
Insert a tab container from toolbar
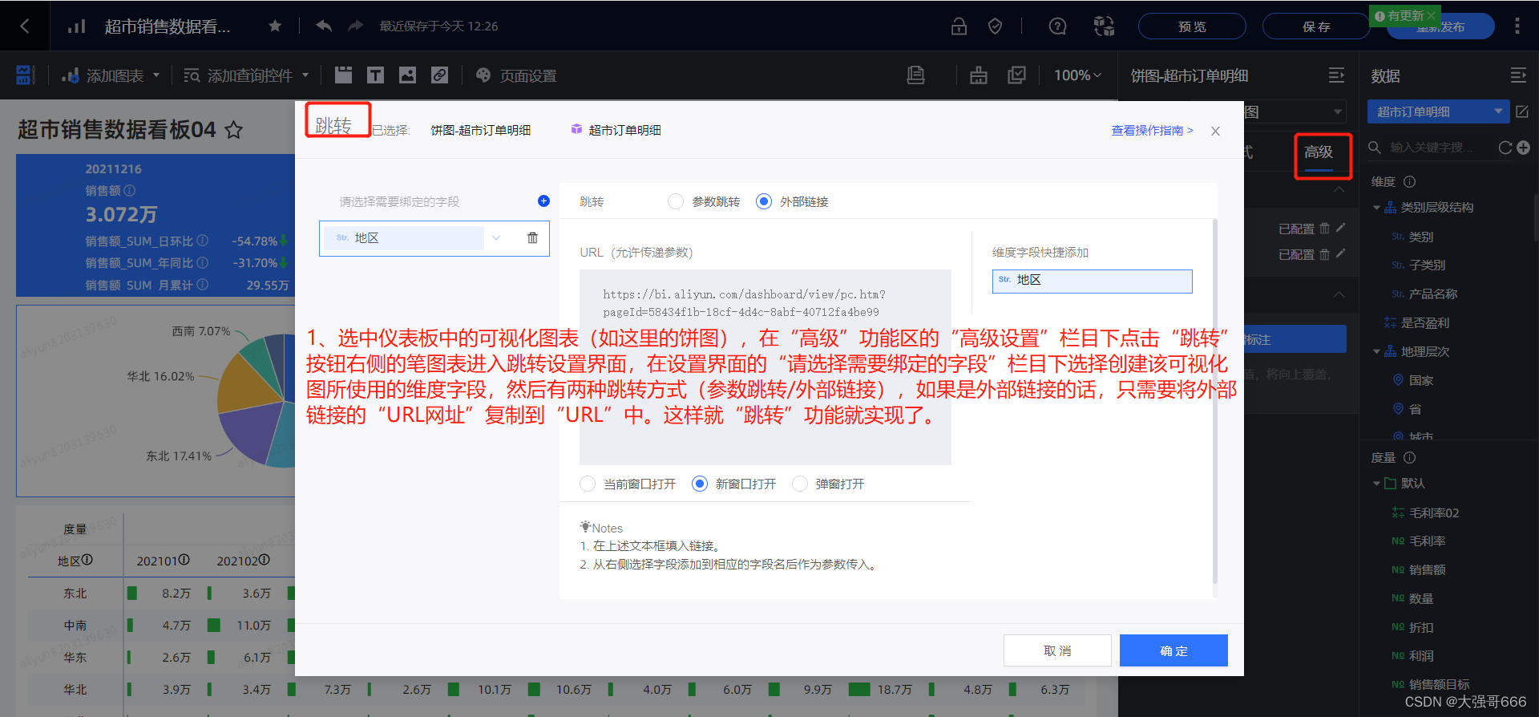pyautogui.click(x=343, y=75)
